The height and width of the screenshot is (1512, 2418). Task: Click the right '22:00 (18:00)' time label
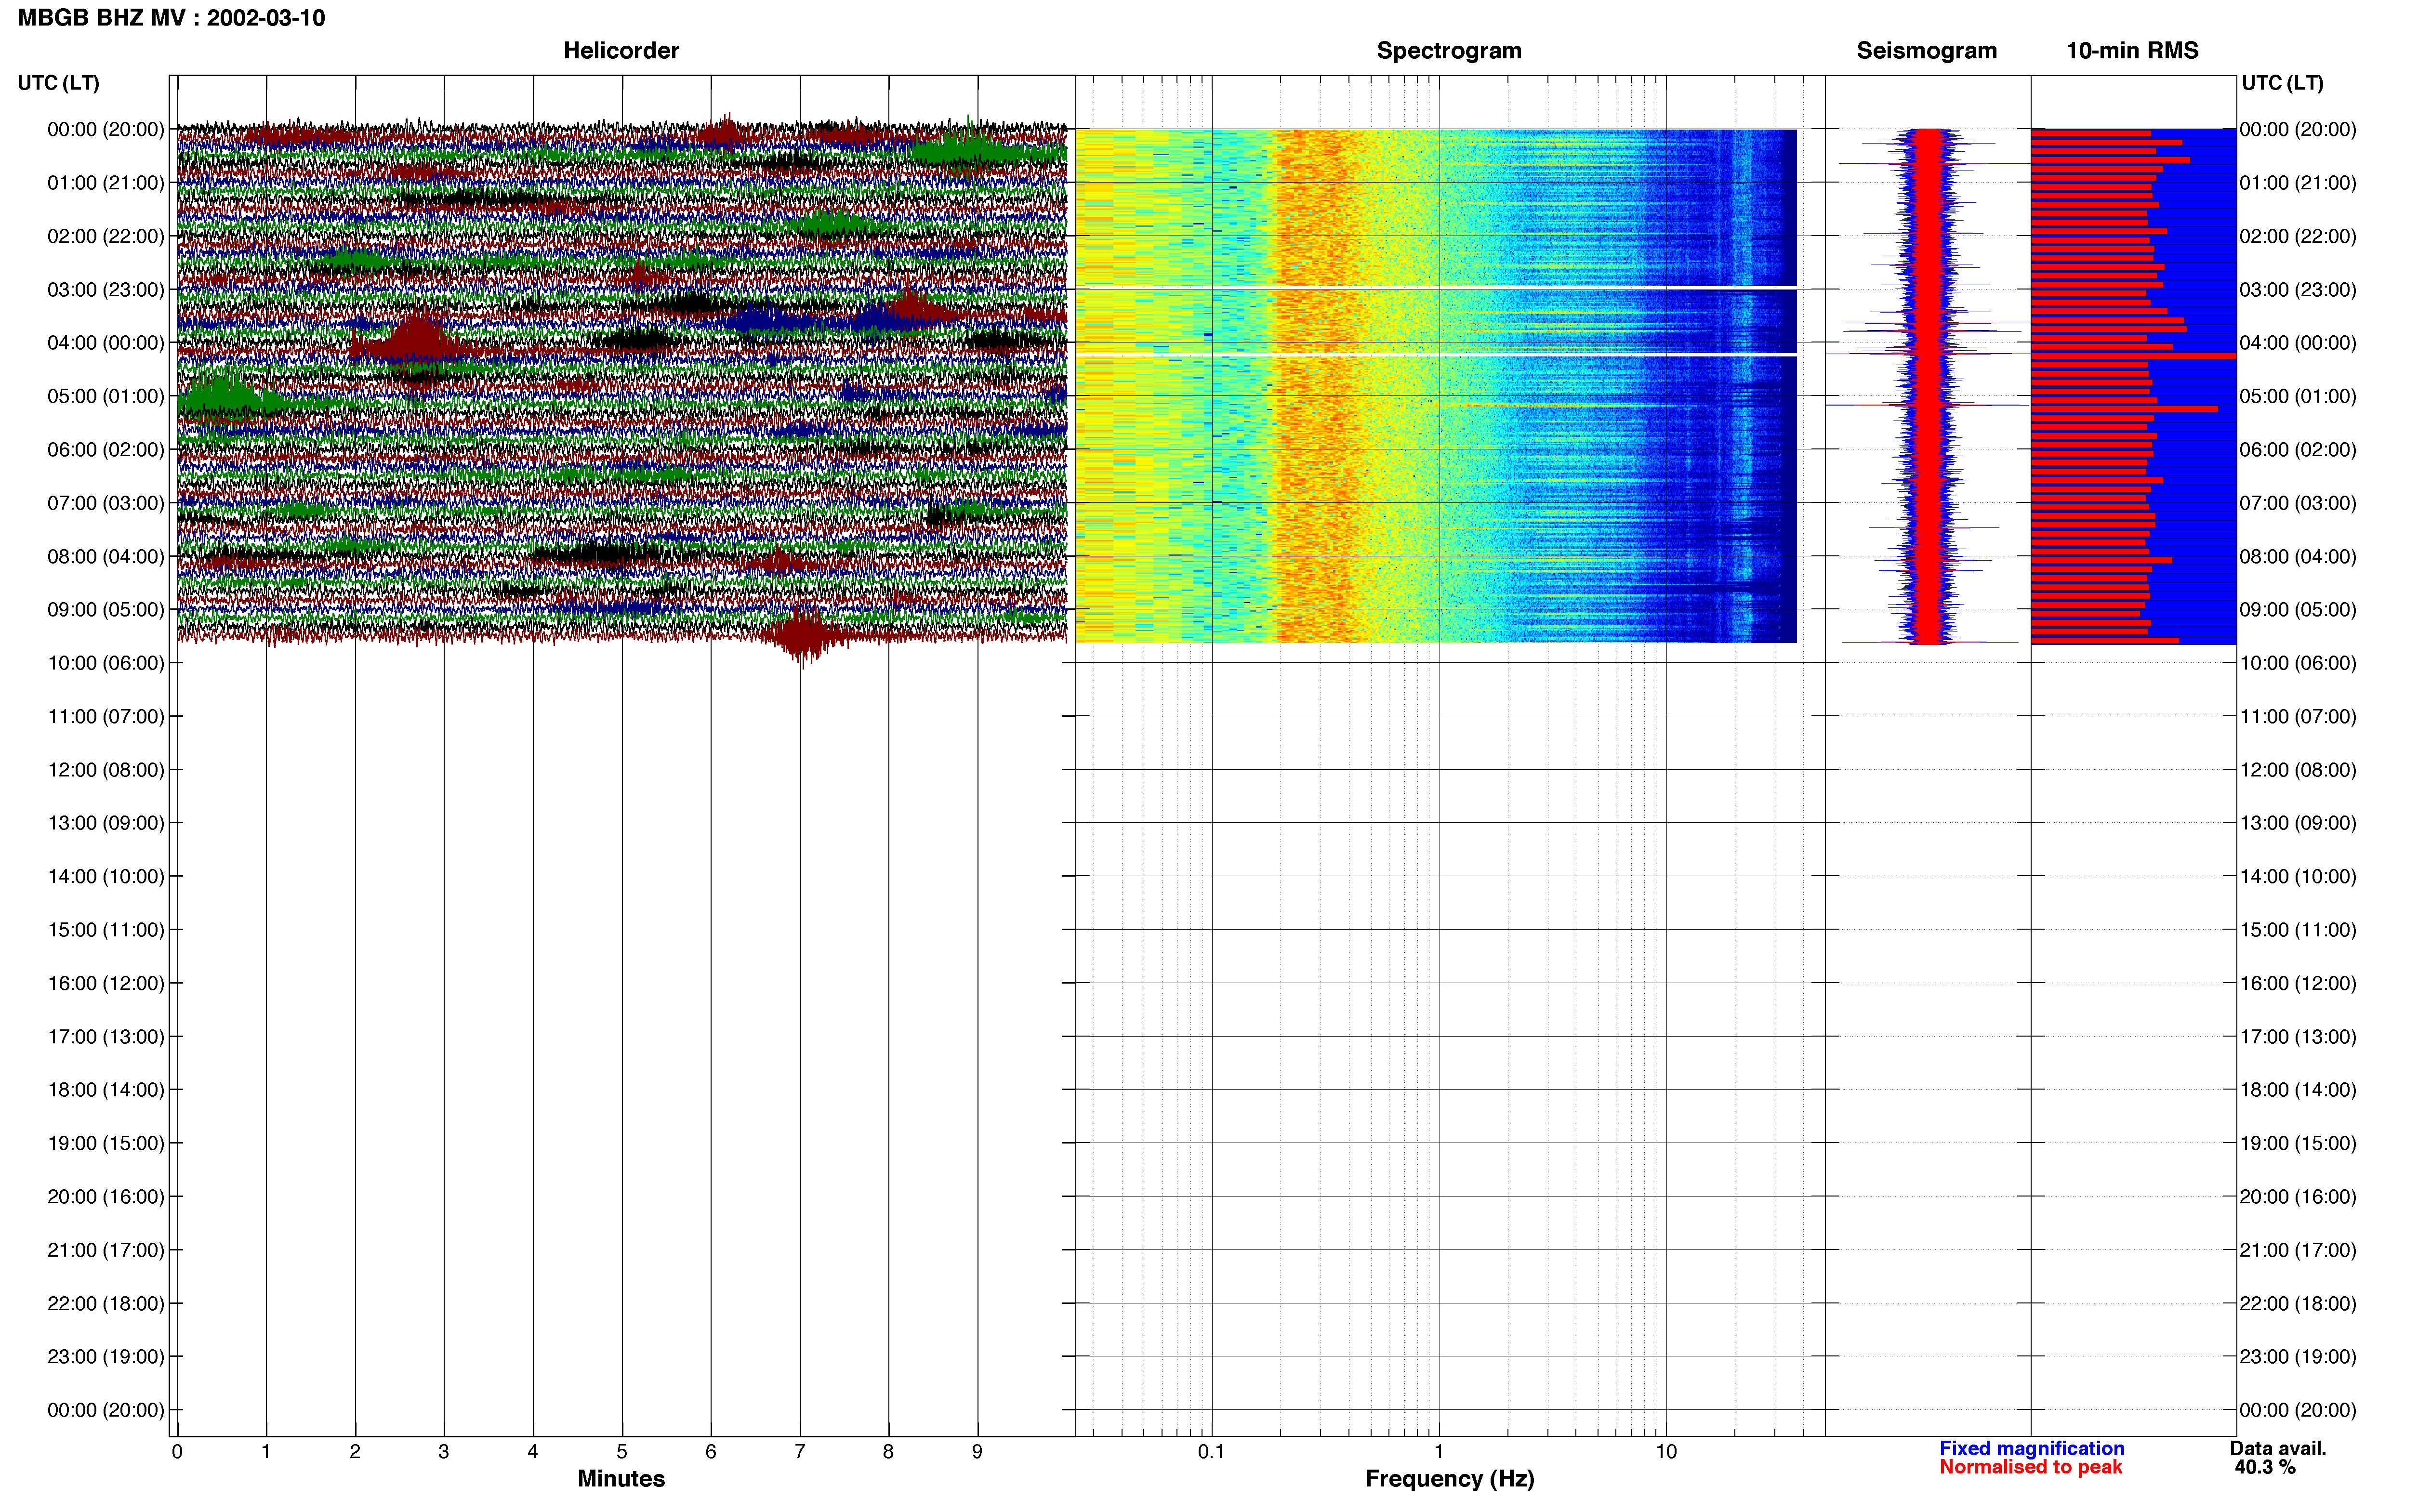click(2298, 1304)
